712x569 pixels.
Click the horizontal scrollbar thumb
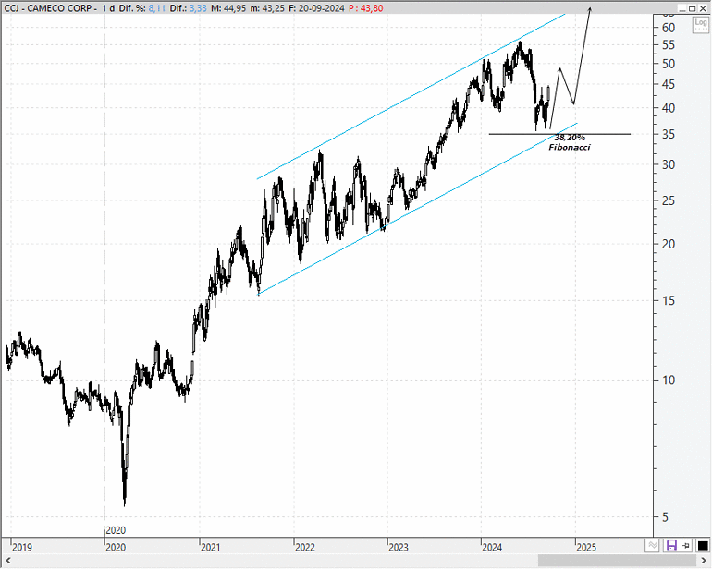618,561
